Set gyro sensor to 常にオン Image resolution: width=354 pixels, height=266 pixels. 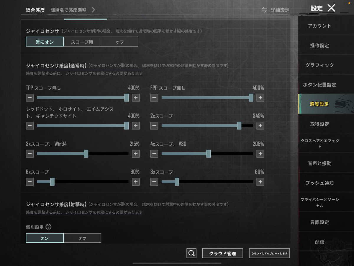pyautogui.click(x=45, y=42)
